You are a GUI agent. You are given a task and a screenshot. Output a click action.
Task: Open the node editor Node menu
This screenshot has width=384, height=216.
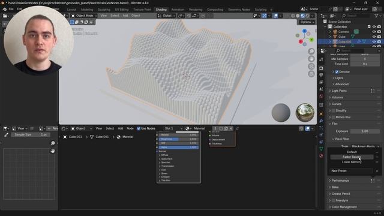click(130, 128)
